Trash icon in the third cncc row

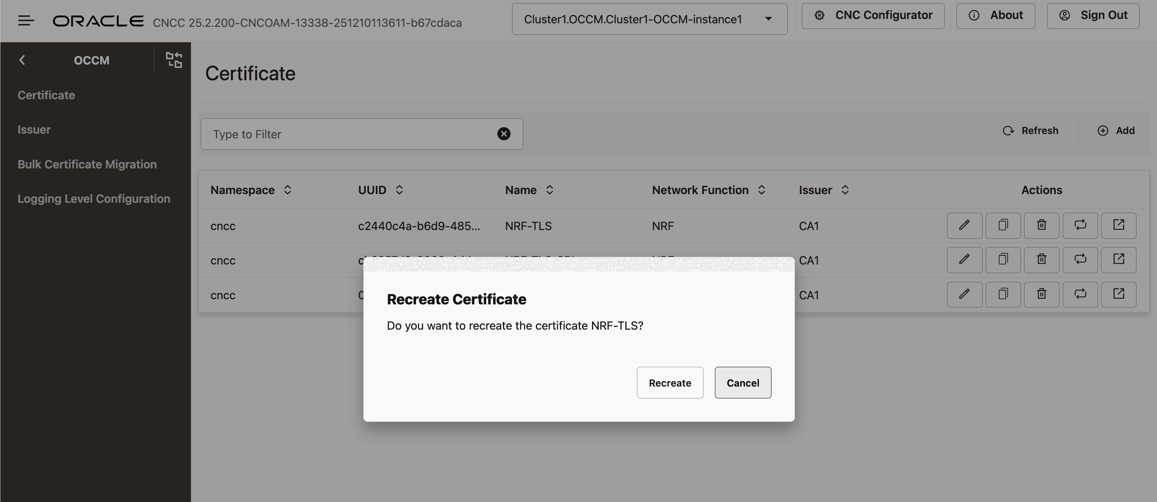click(1042, 294)
